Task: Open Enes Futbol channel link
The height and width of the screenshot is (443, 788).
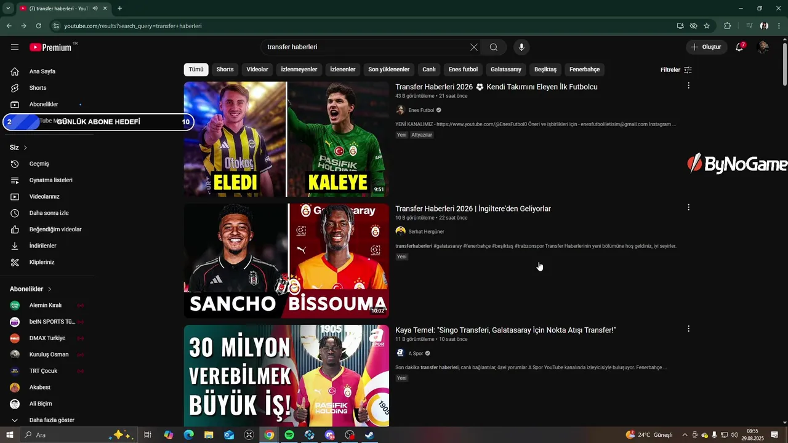Action: point(421,110)
